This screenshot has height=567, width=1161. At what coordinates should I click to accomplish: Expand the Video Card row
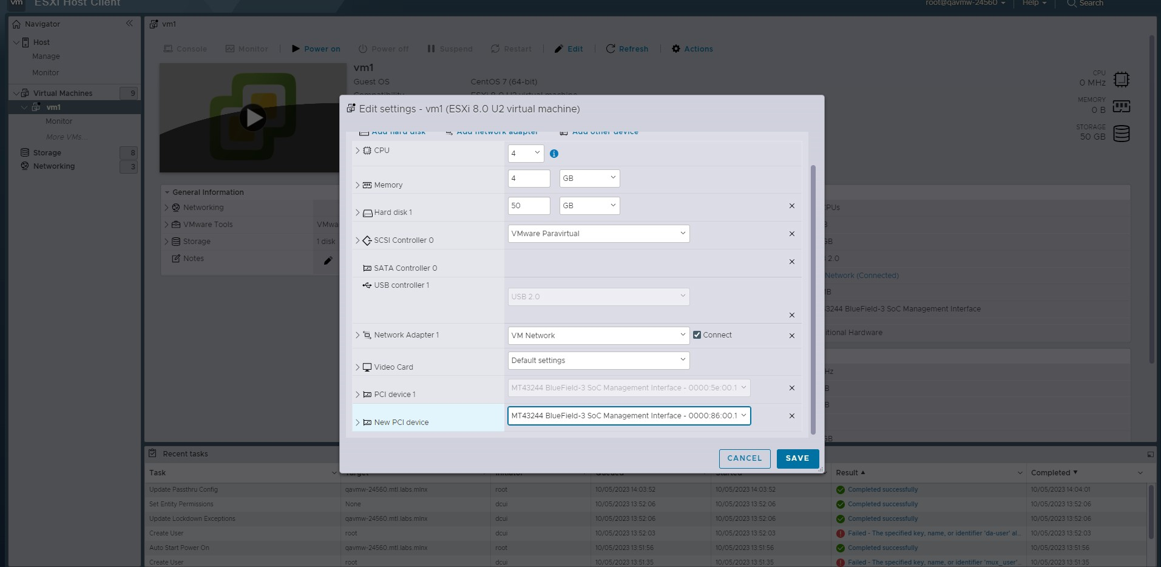tap(357, 367)
